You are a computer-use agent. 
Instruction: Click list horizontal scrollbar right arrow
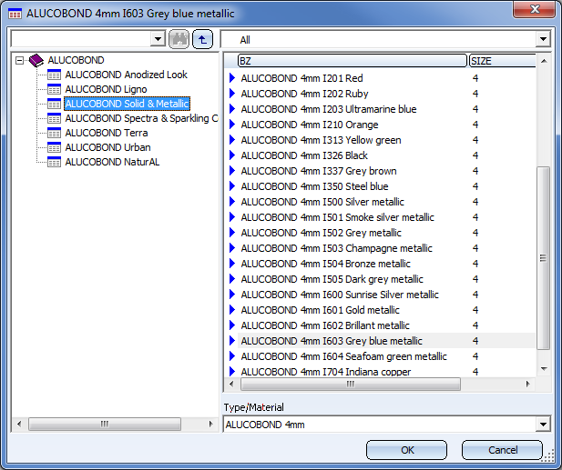[x=527, y=384]
